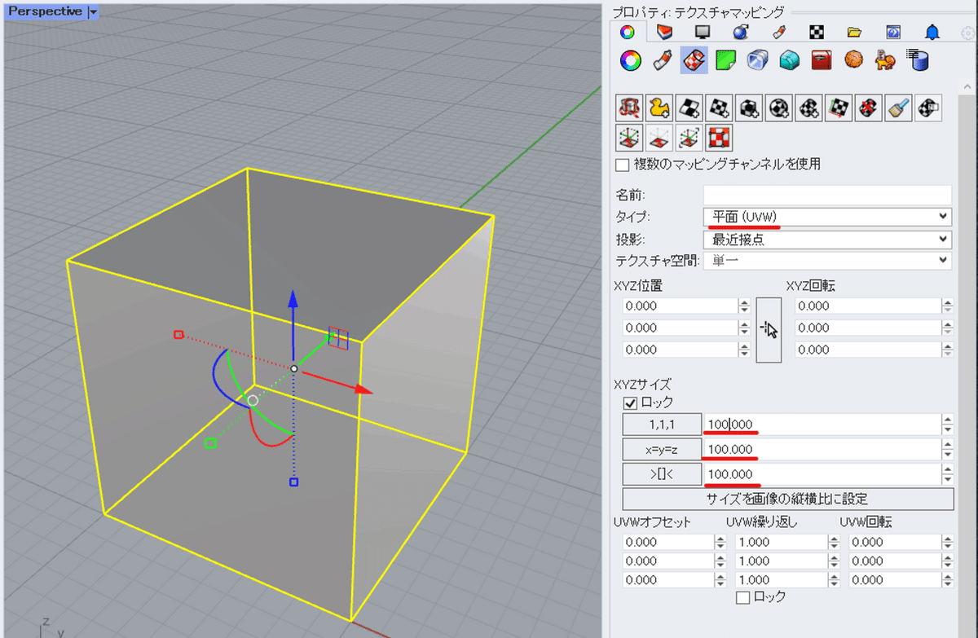The image size is (978, 638).
Task: Click the pick-position cursor button beside XYZ位置
Action: (x=769, y=329)
